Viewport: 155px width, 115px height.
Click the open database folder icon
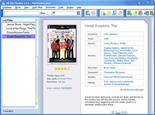[x=109, y=13]
